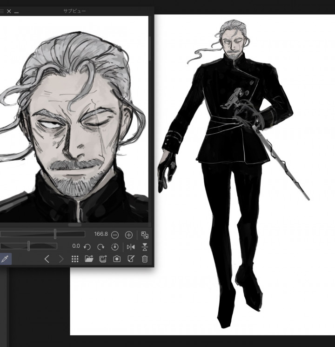The height and width of the screenshot is (347, 335).
Task: Zoom in the Sub View image
Action: click(129, 235)
